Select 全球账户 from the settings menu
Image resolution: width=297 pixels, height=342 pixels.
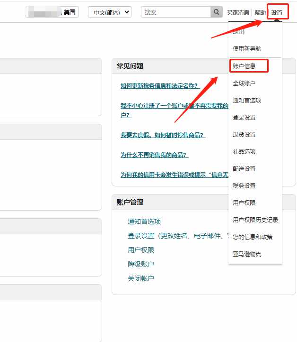click(x=244, y=83)
